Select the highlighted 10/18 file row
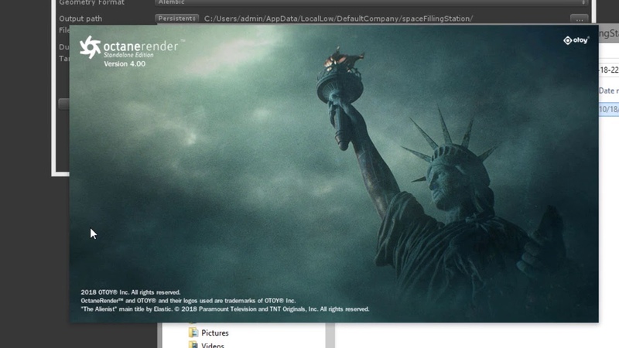Screen dimensions: 619x348 pyautogui.click(x=608, y=109)
